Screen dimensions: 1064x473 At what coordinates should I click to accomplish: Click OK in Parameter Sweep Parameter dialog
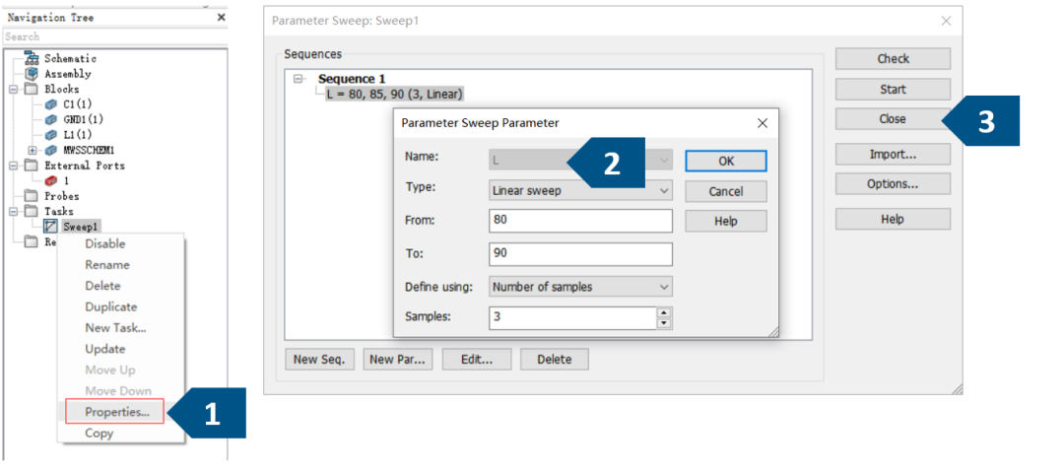(x=725, y=161)
